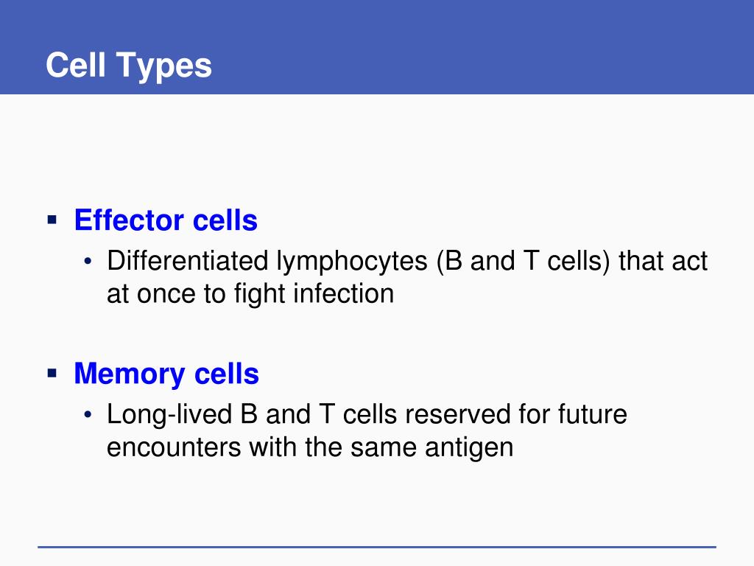Click the "Cell Types" slide title

(129, 66)
